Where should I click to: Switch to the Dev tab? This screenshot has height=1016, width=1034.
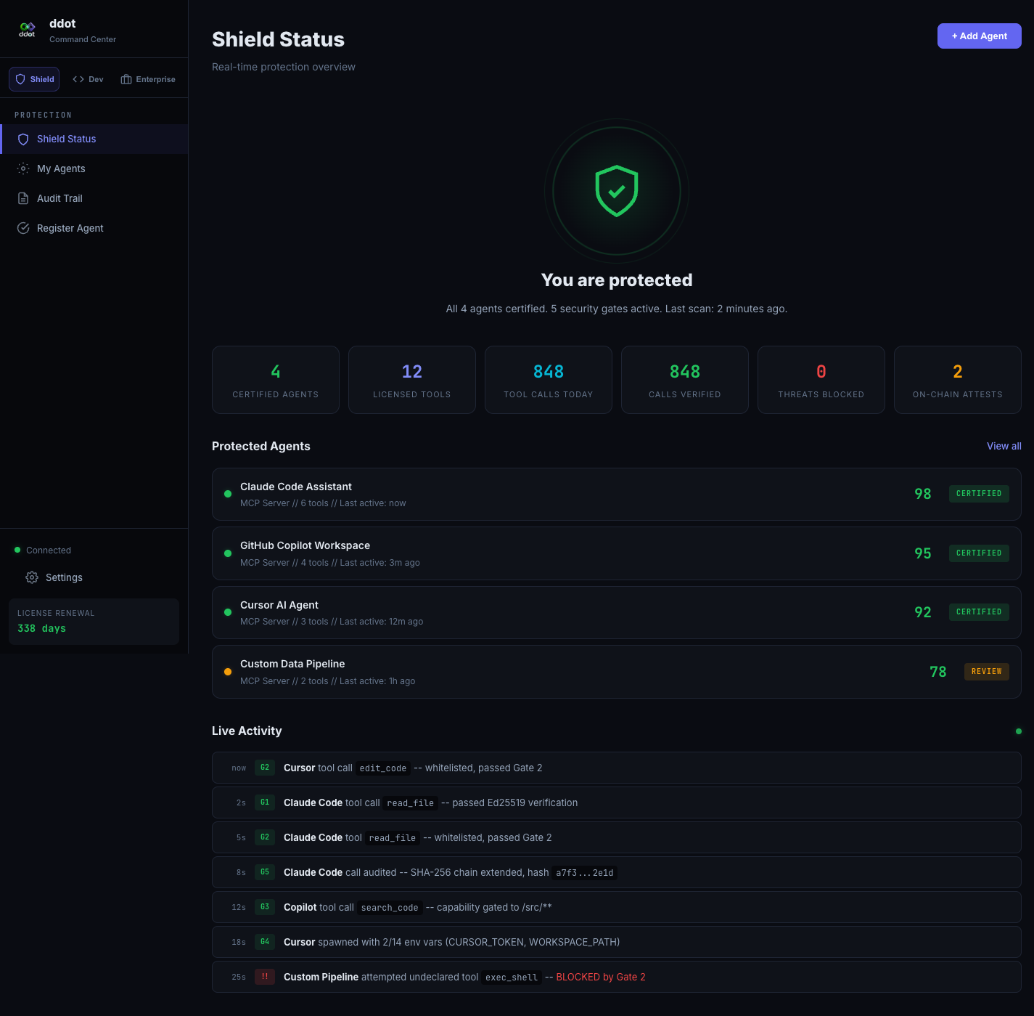click(89, 79)
